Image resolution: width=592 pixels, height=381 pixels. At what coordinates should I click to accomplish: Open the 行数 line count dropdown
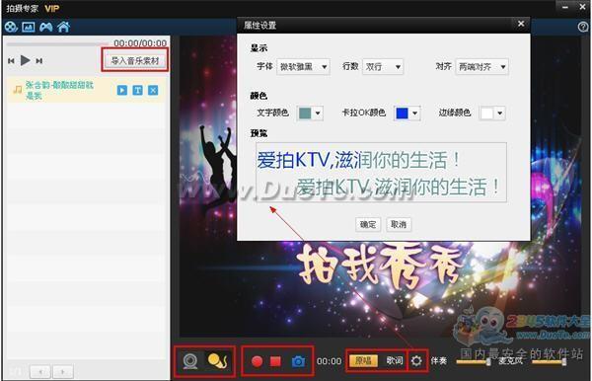click(x=383, y=67)
